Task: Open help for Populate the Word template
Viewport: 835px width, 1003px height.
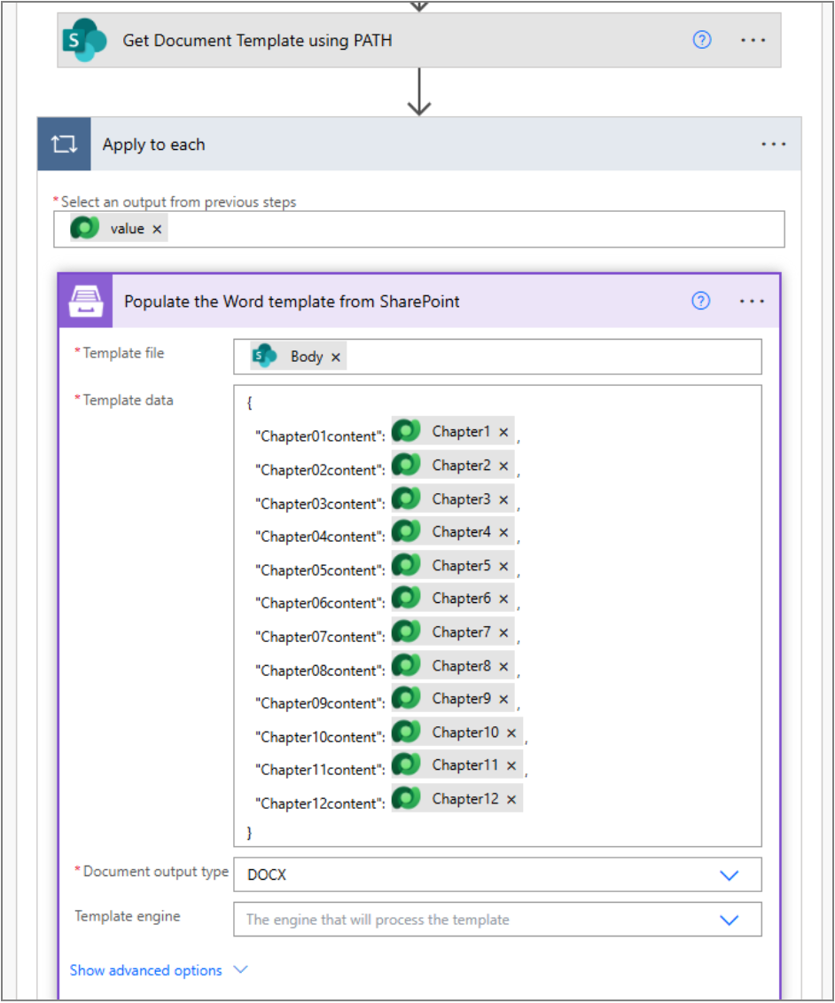Action: pos(701,302)
